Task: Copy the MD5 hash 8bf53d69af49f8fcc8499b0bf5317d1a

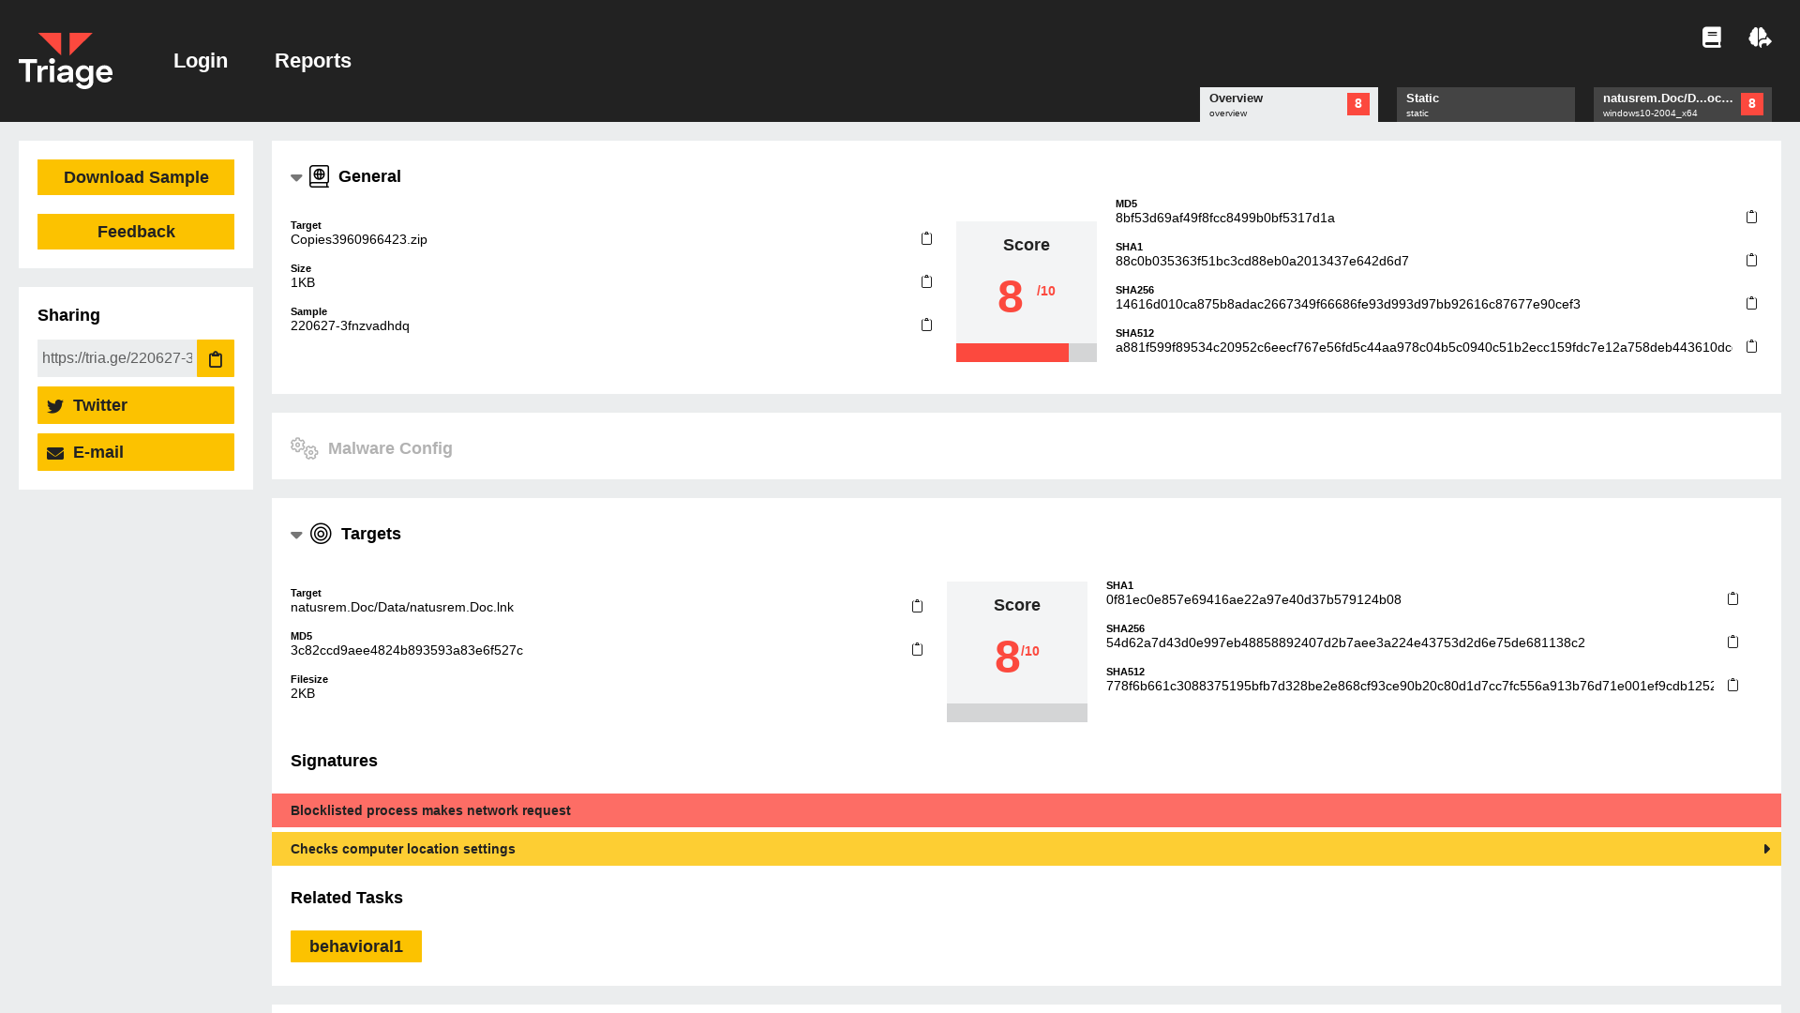Action: [1752, 216]
